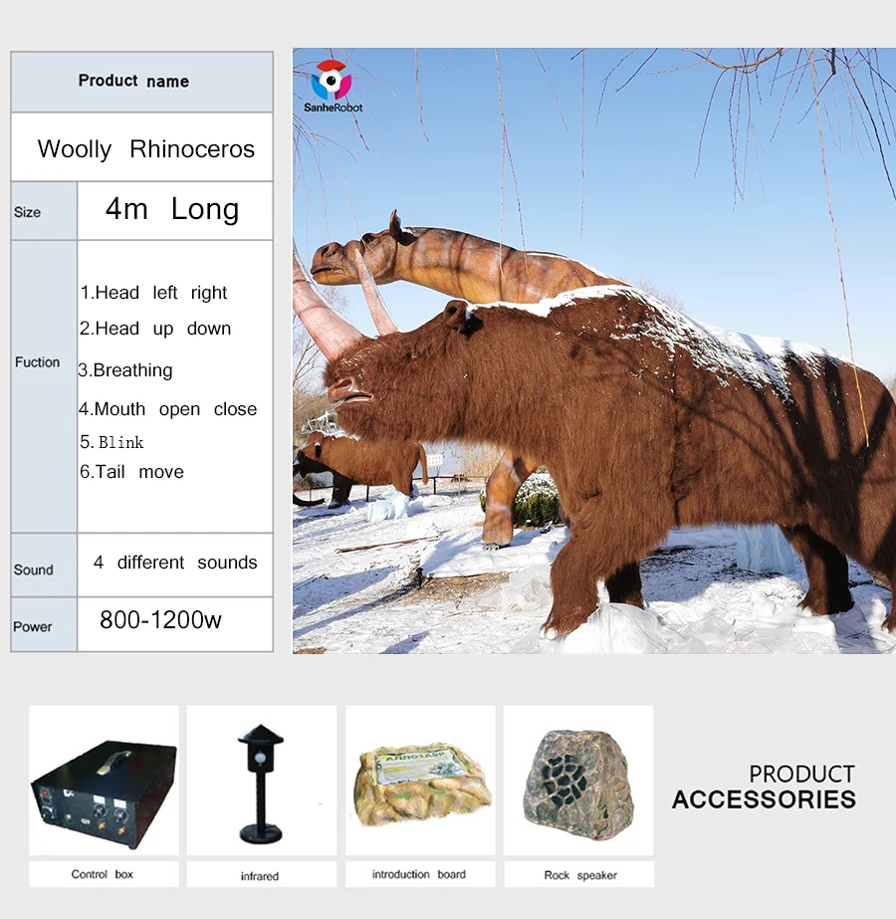The image size is (896, 919).
Task: Click the infrared caption label
Action: coord(260,876)
